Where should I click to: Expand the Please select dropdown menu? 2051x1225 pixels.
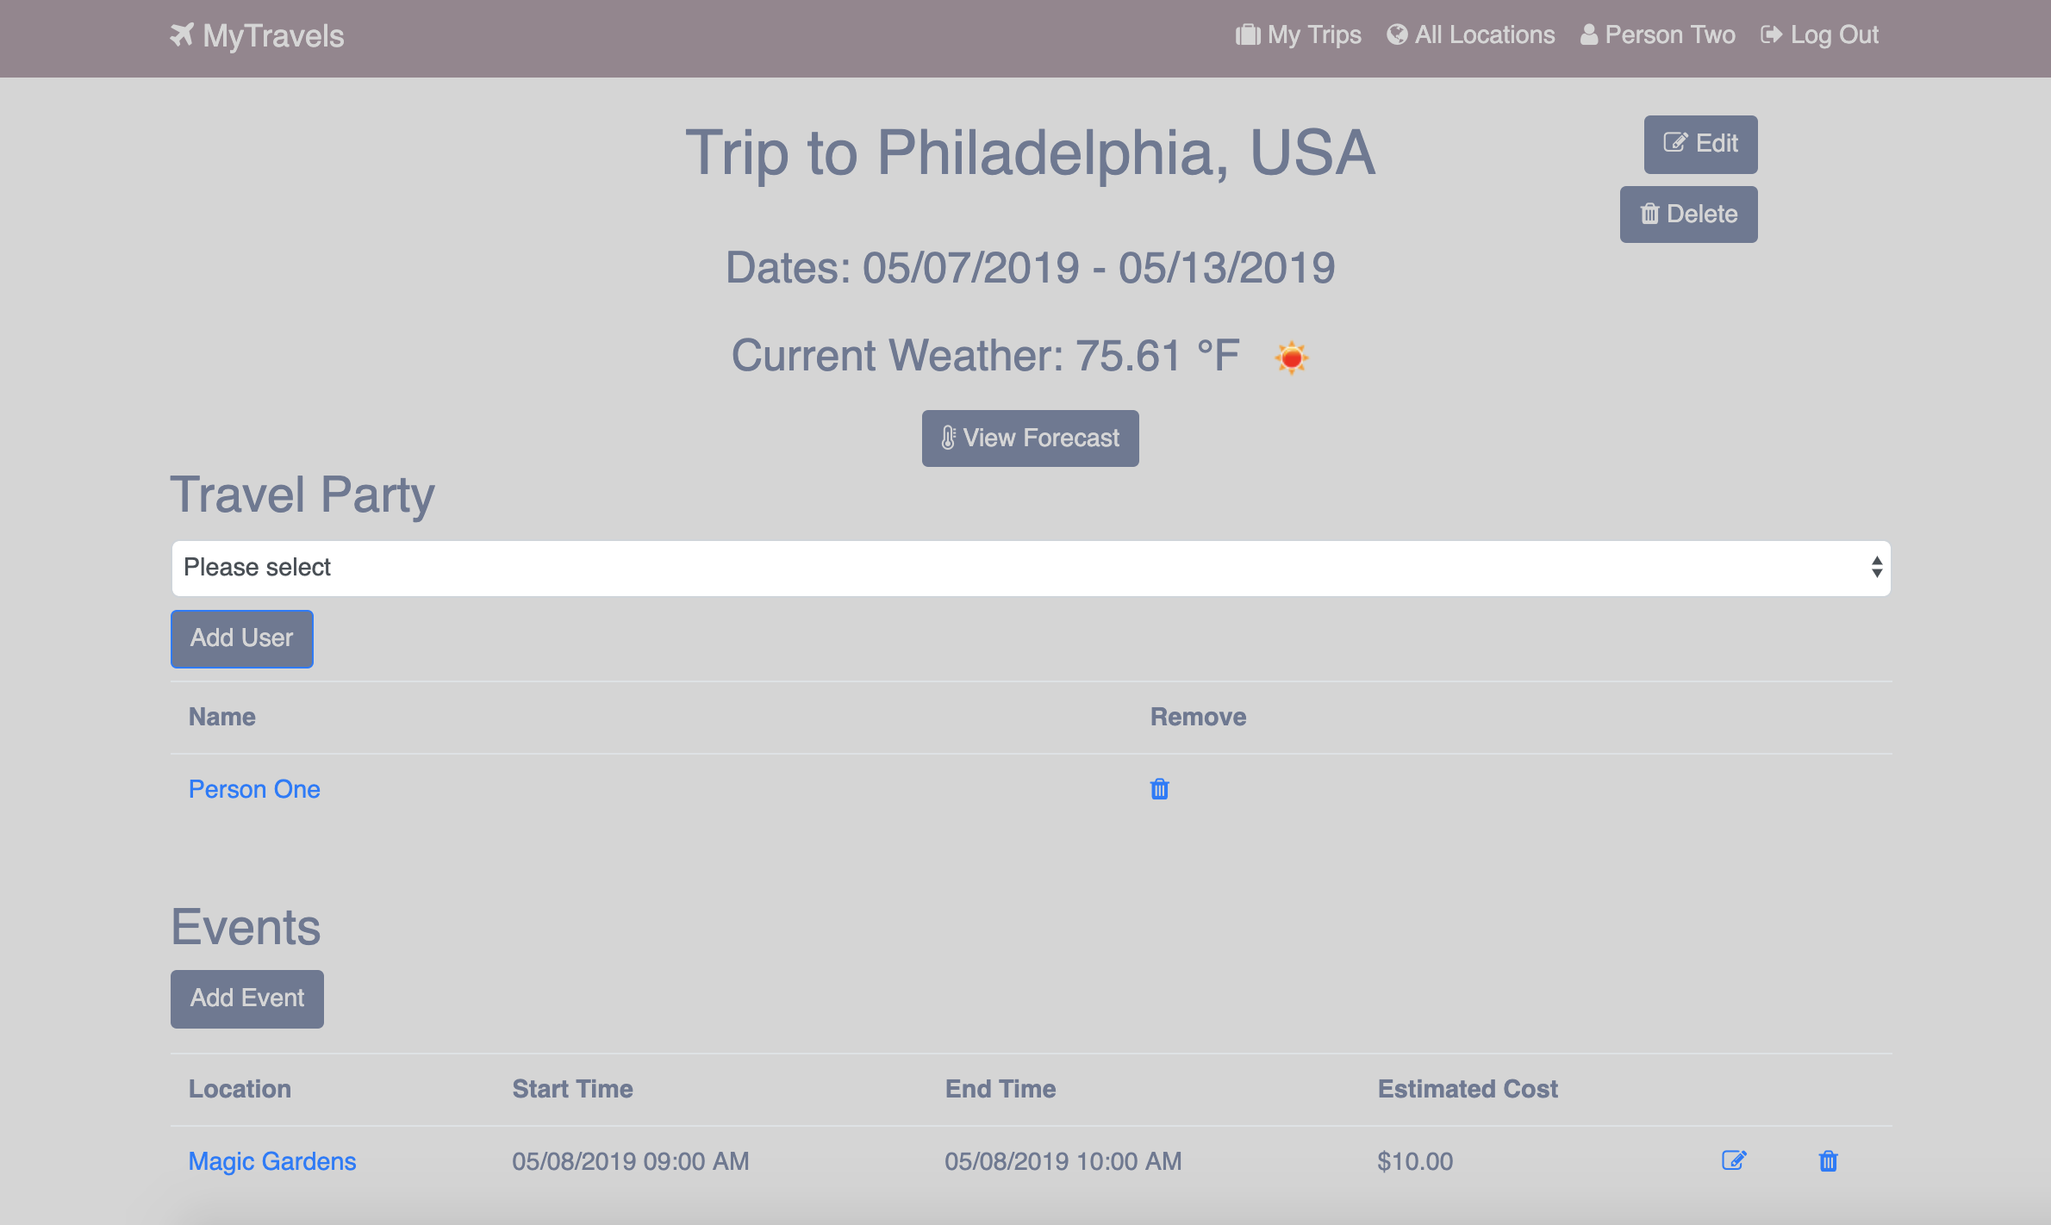tap(1028, 568)
